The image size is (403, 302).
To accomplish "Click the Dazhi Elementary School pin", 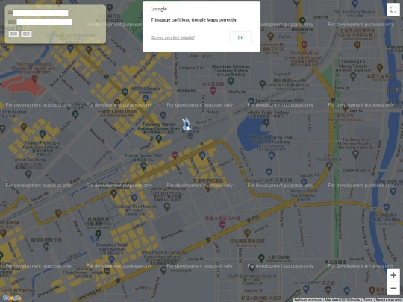I will tap(252, 268).
